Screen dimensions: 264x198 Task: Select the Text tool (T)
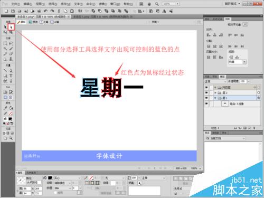tap(11, 76)
